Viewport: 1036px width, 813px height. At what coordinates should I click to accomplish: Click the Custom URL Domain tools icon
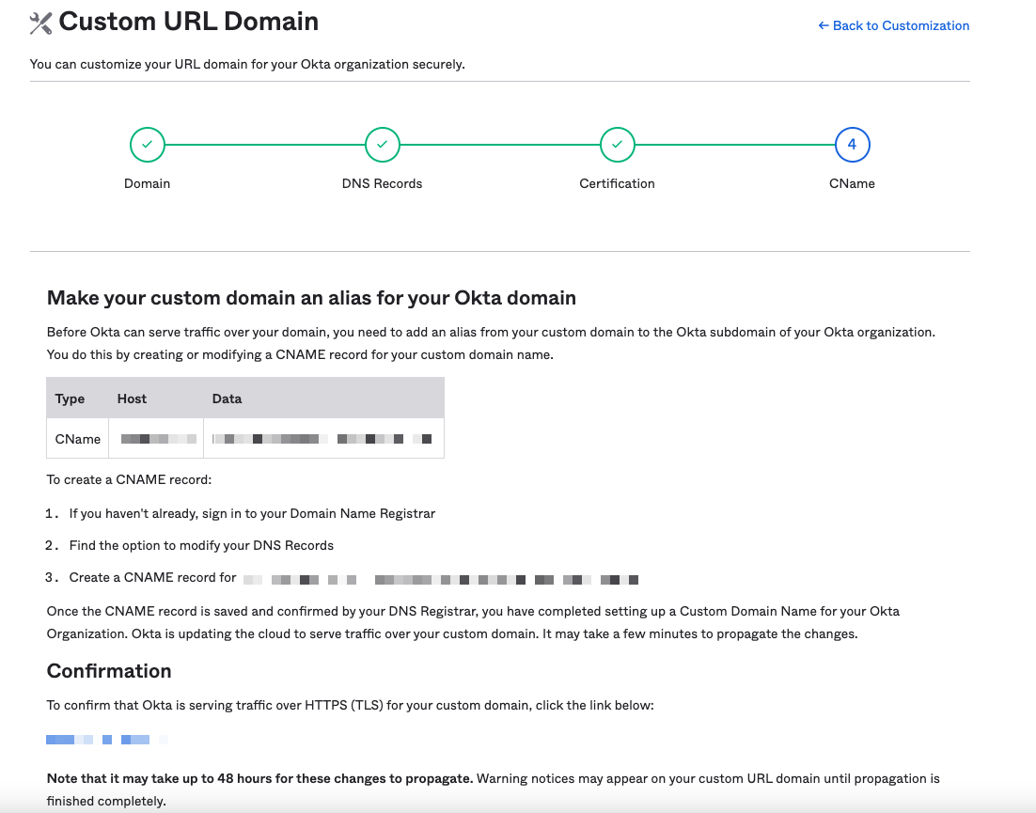tap(40, 23)
